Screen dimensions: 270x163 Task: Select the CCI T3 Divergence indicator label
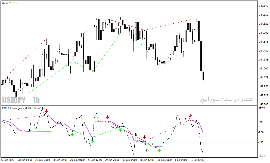[24, 108]
